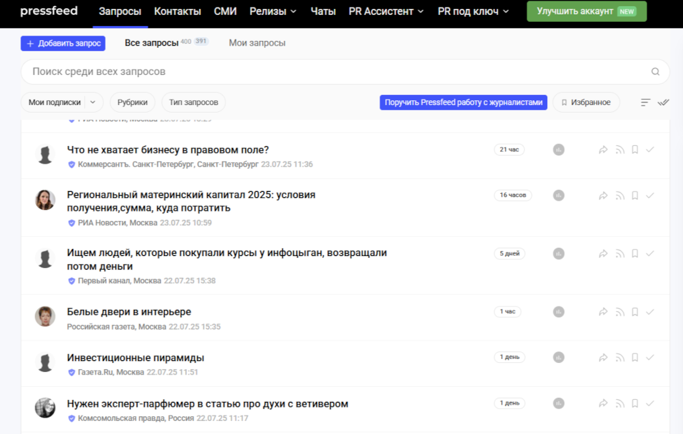The width and height of the screenshot is (683, 434).
Task: Bookmark the 'Белые двери в интерьере' request
Action: [635, 312]
